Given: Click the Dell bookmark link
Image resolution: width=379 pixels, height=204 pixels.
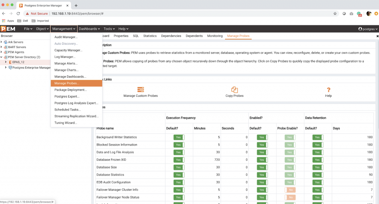Looking at the screenshot, I should coord(22,21).
